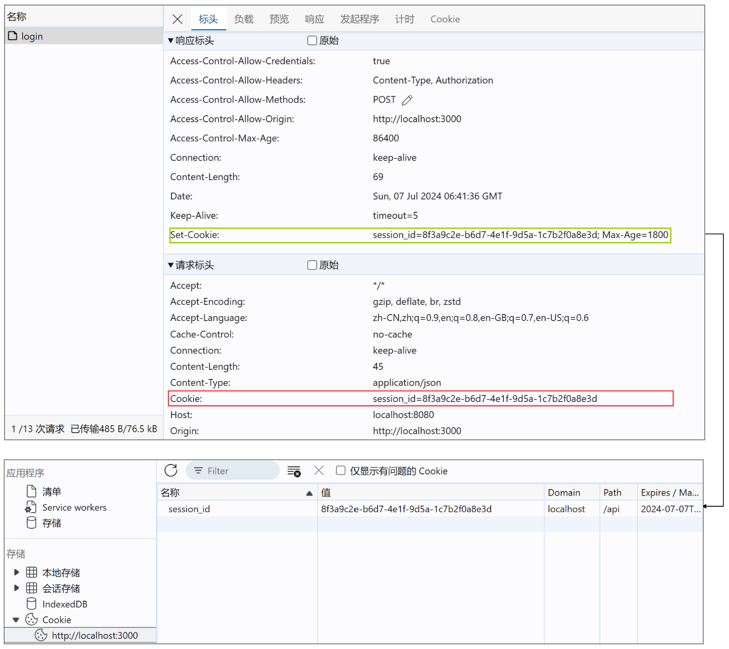Open the 清单 manifest item
The width and height of the screenshot is (729, 649).
tap(51, 492)
